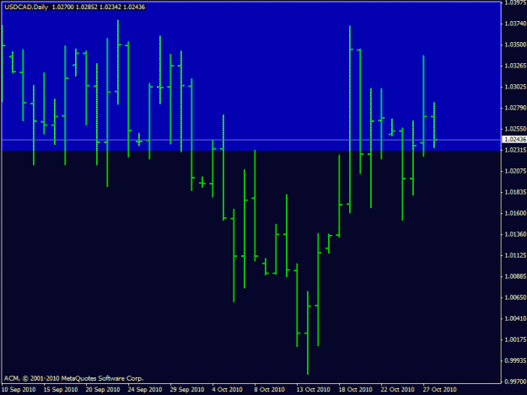Click the 1.02075 price axis label
This screenshot has height=395, width=527.
(x=515, y=171)
